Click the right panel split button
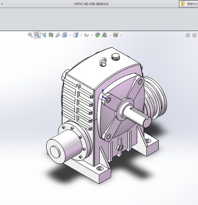Viewport: 198px width, 205px height. (x=194, y=35)
